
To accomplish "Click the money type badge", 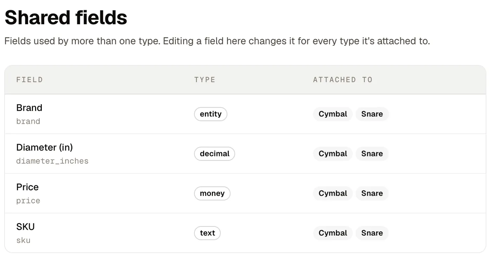I will tap(212, 193).
